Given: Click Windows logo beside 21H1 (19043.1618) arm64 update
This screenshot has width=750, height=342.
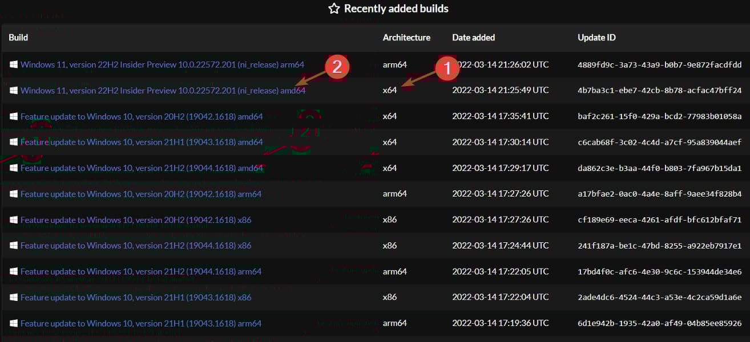Looking at the screenshot, I should [x=14, y=323].
